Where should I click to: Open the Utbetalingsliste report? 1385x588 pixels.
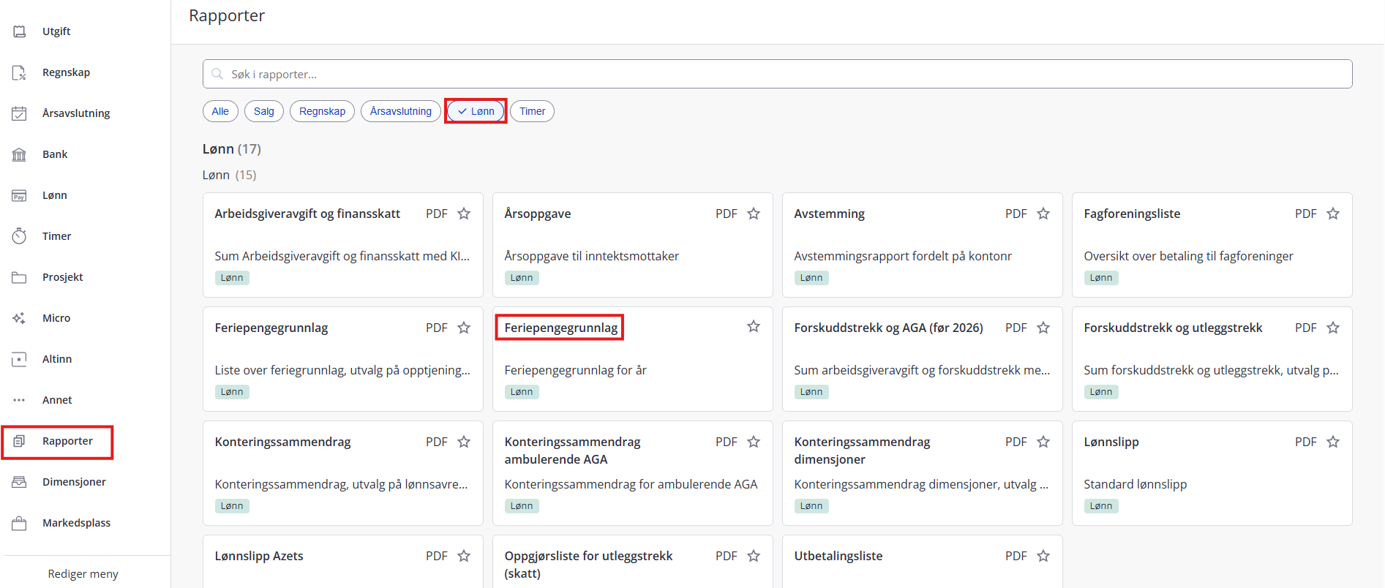pyautogui.click(x=923, y=562)
